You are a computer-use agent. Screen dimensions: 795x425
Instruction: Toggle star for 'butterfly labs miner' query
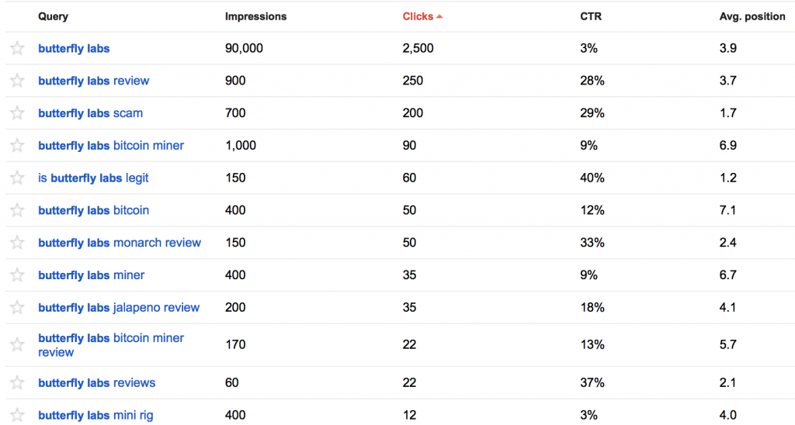coord(17,275)
